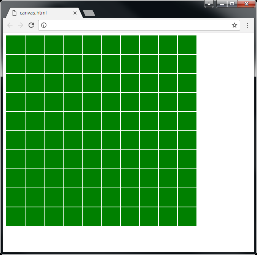View site information icon in address bar
Viewport: 257px width, 255px height.
44,25
